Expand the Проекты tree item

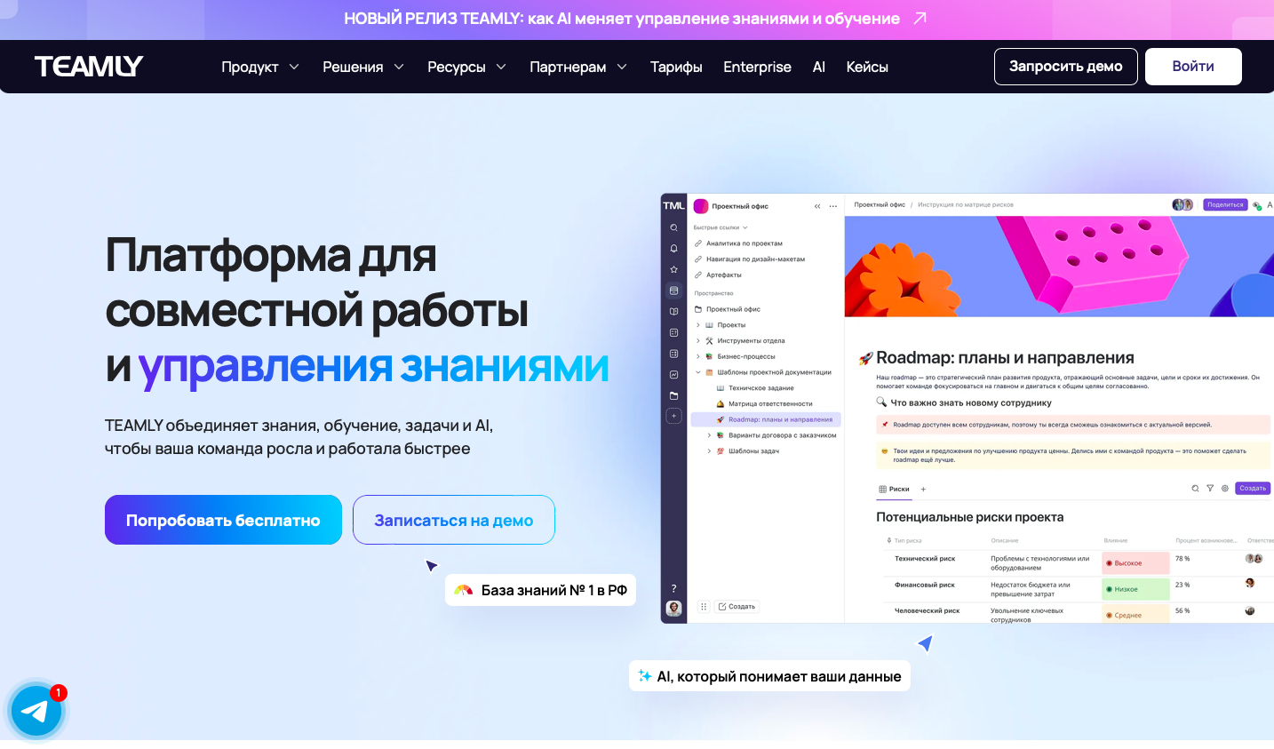[700, 324]
